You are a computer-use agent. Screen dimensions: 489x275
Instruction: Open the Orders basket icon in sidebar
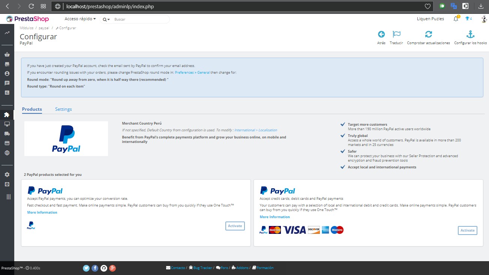[7, 54]
